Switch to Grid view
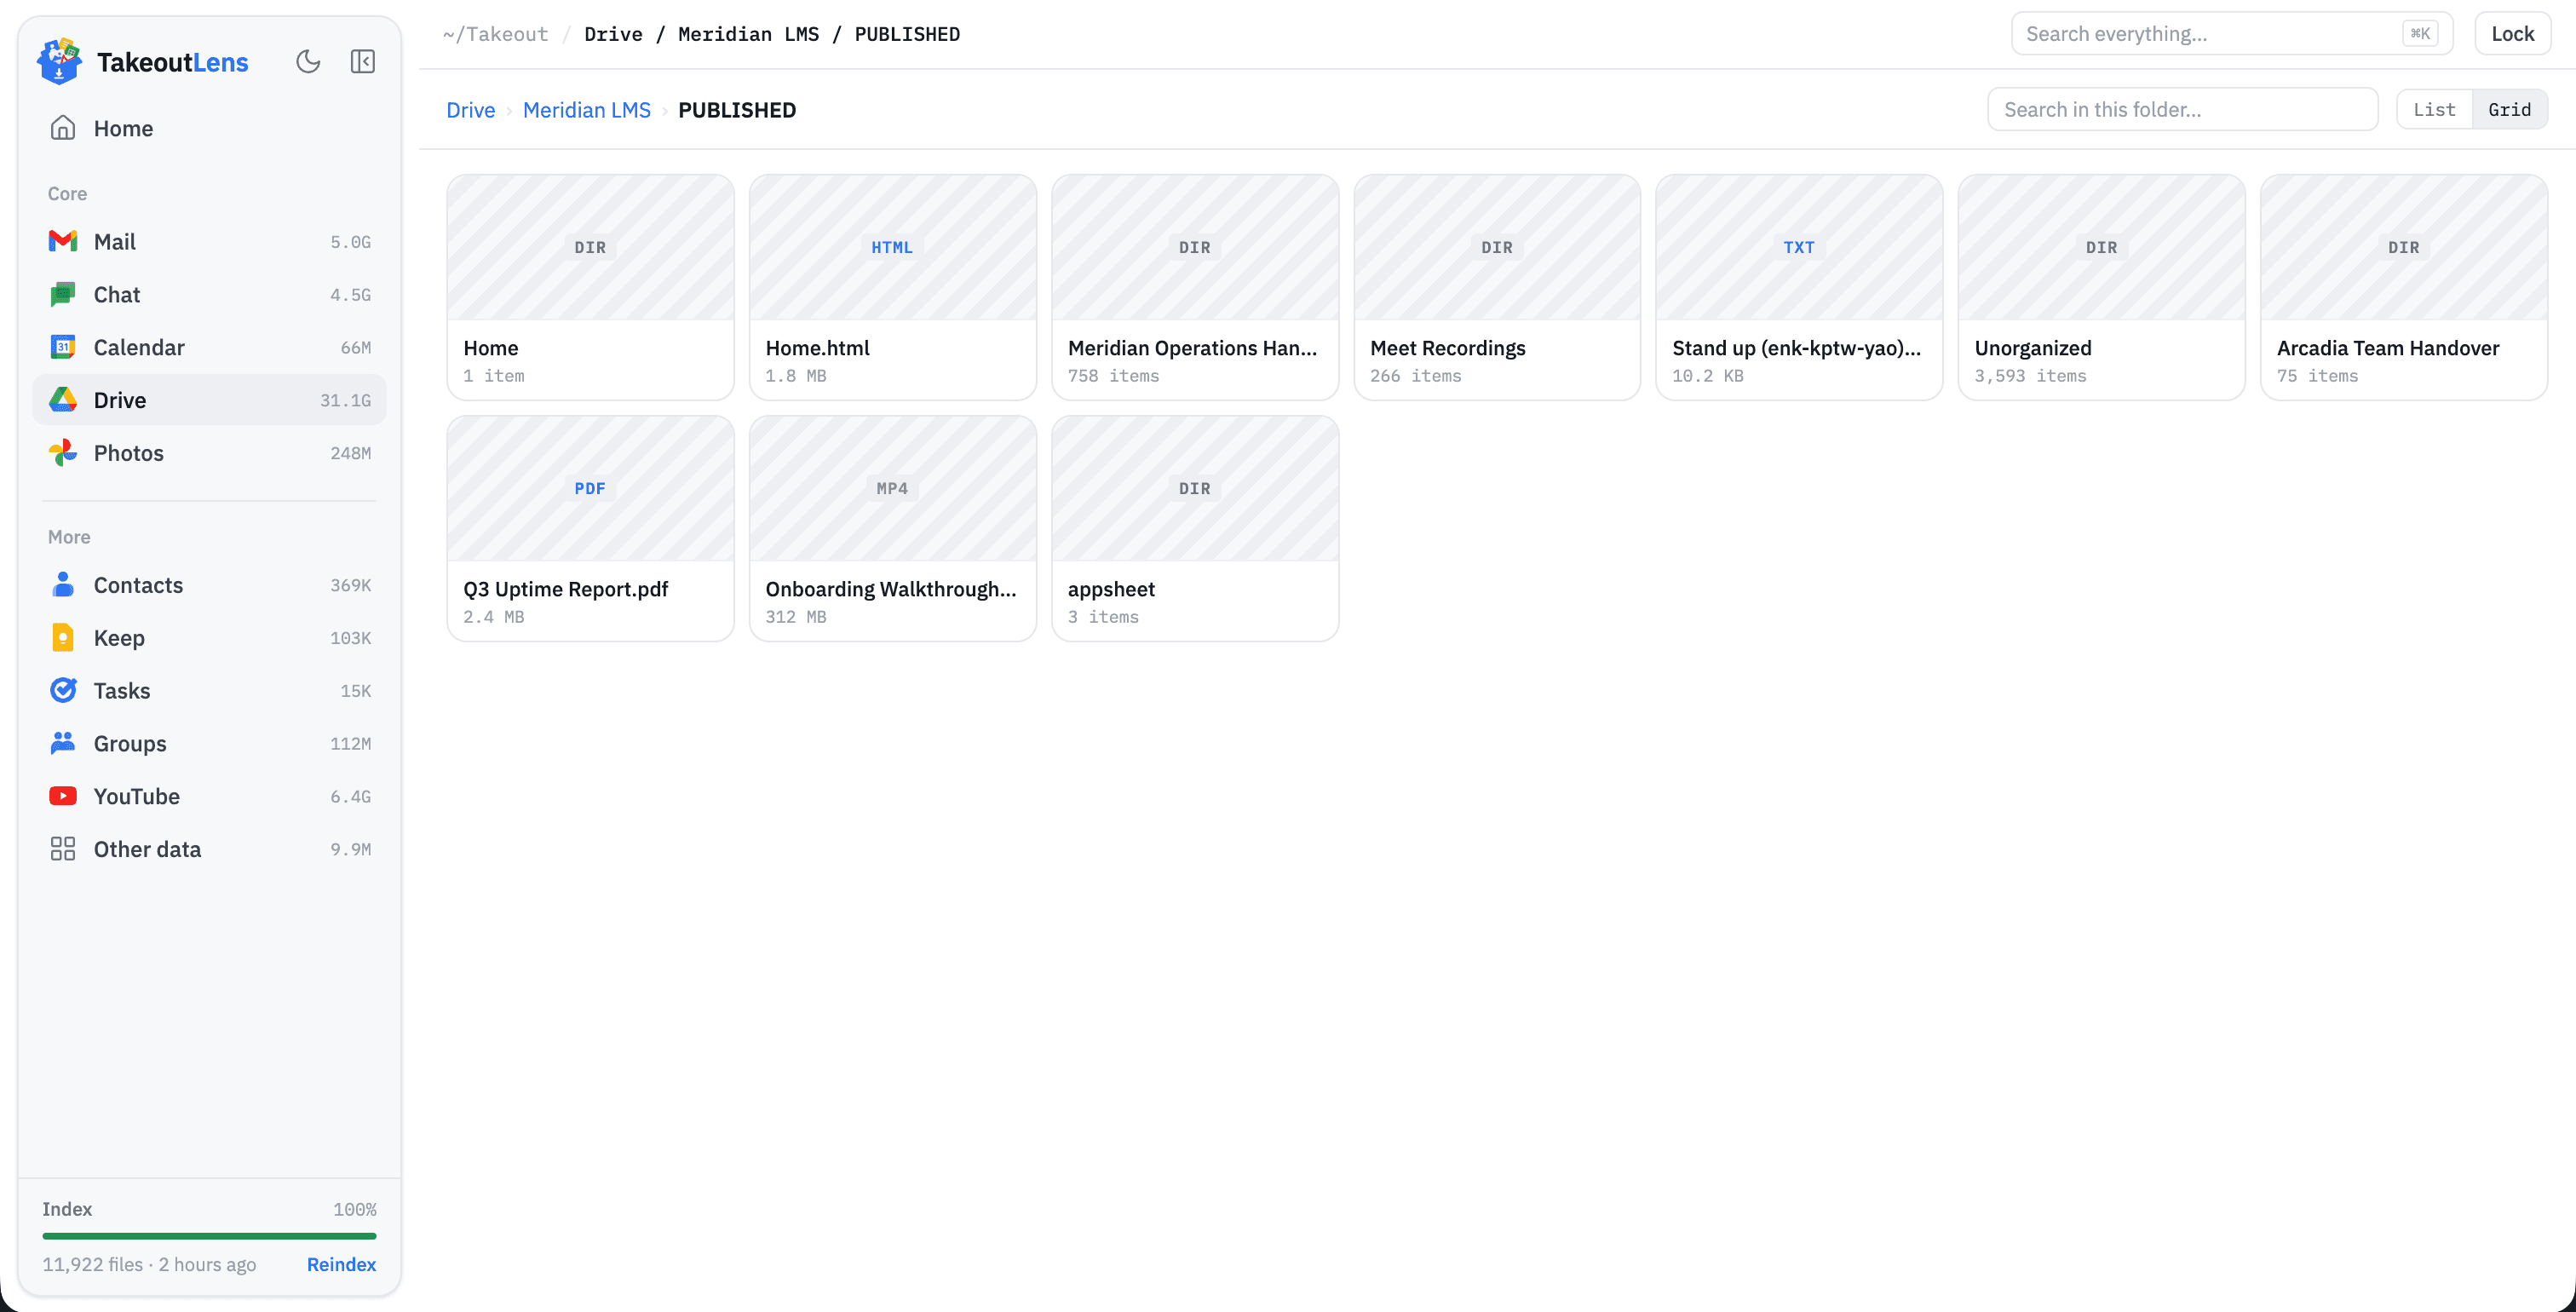 tap(2510, 109)
